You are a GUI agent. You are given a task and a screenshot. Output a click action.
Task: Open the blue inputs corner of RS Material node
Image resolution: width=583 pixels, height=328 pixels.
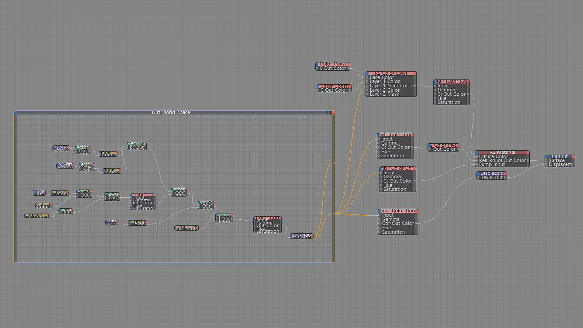(477, 152)
